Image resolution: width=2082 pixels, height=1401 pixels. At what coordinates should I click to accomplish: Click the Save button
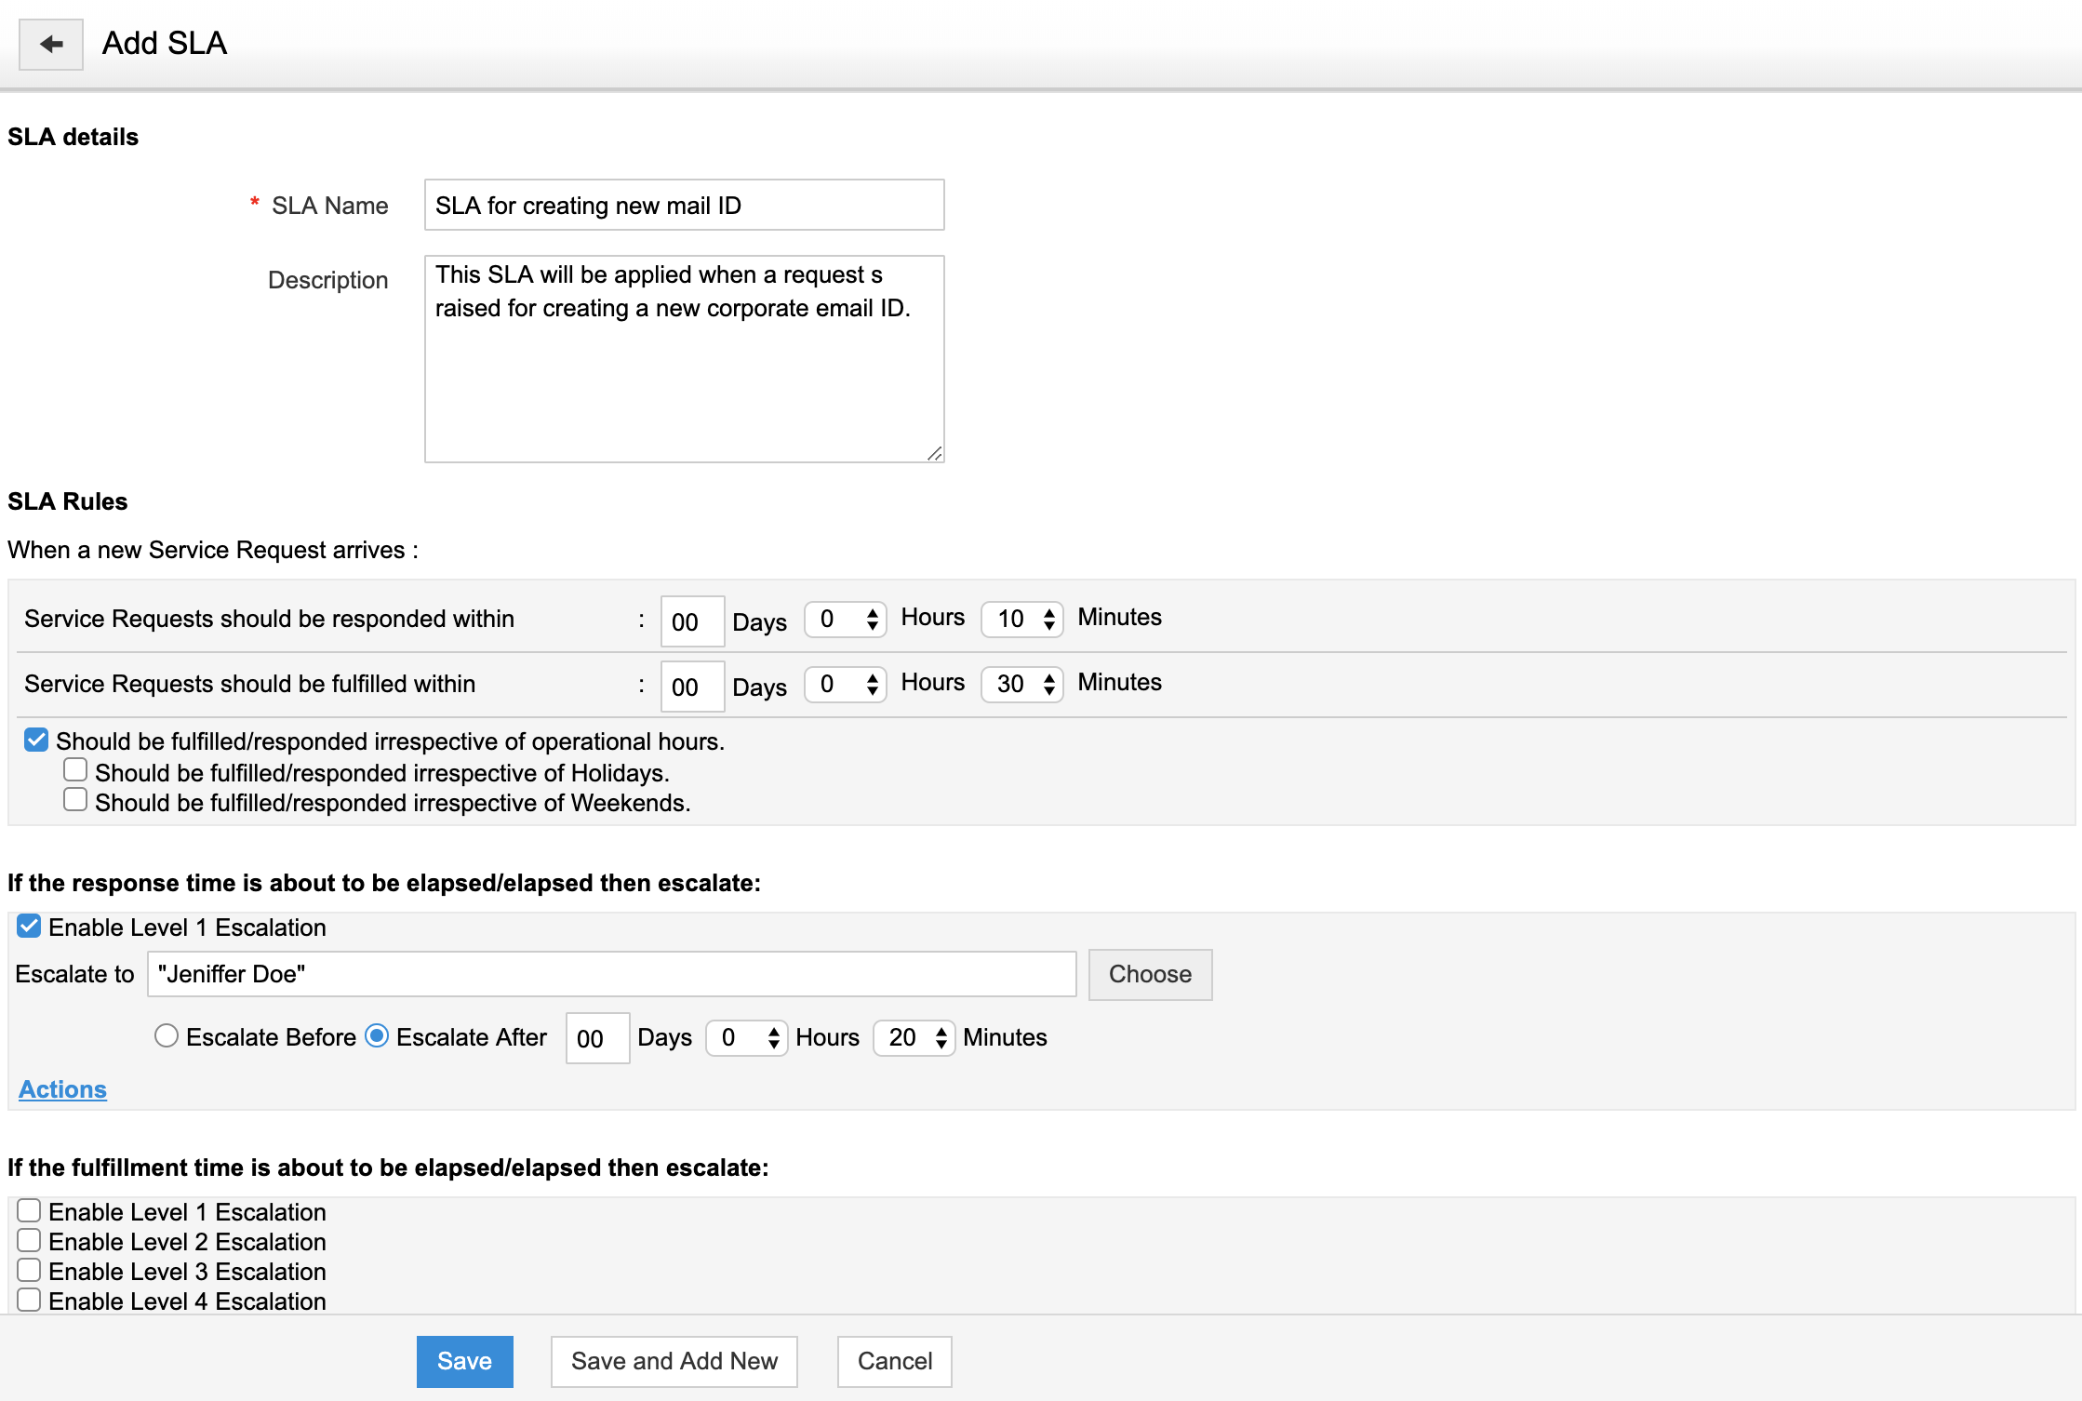(464, 1361)
